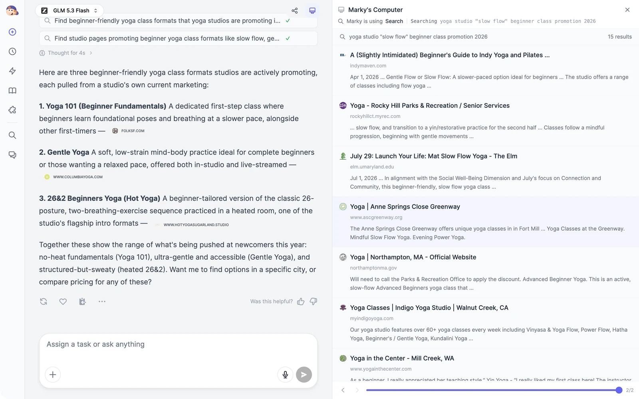
Task: Open the lightning bolt sidebar icon
Action: (12, 71)
